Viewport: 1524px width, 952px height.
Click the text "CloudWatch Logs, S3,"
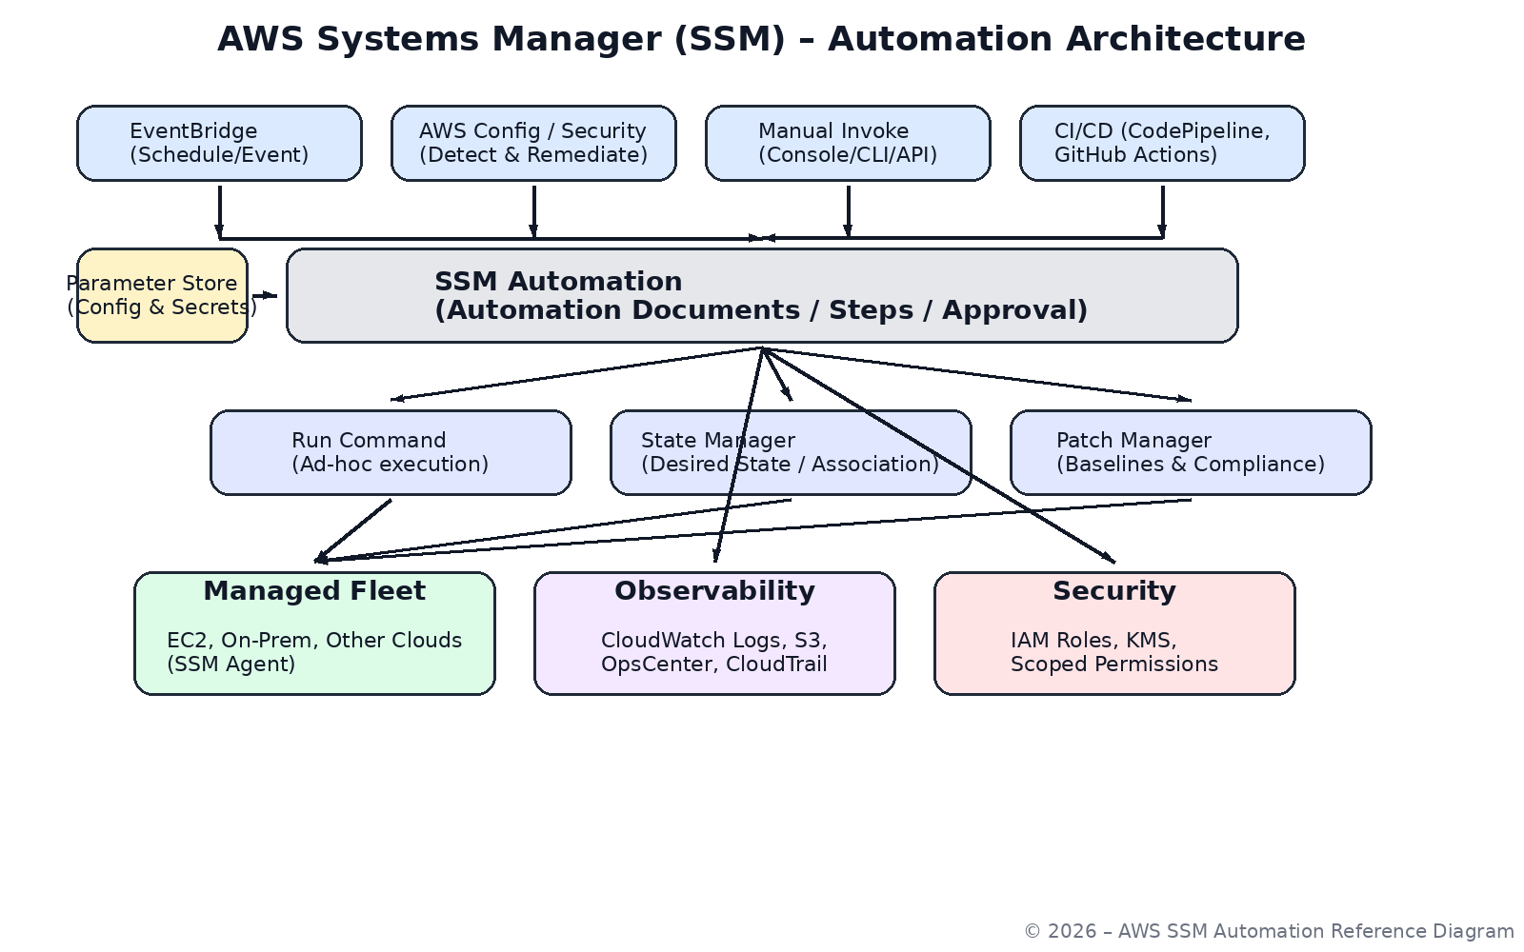[714, 640]
